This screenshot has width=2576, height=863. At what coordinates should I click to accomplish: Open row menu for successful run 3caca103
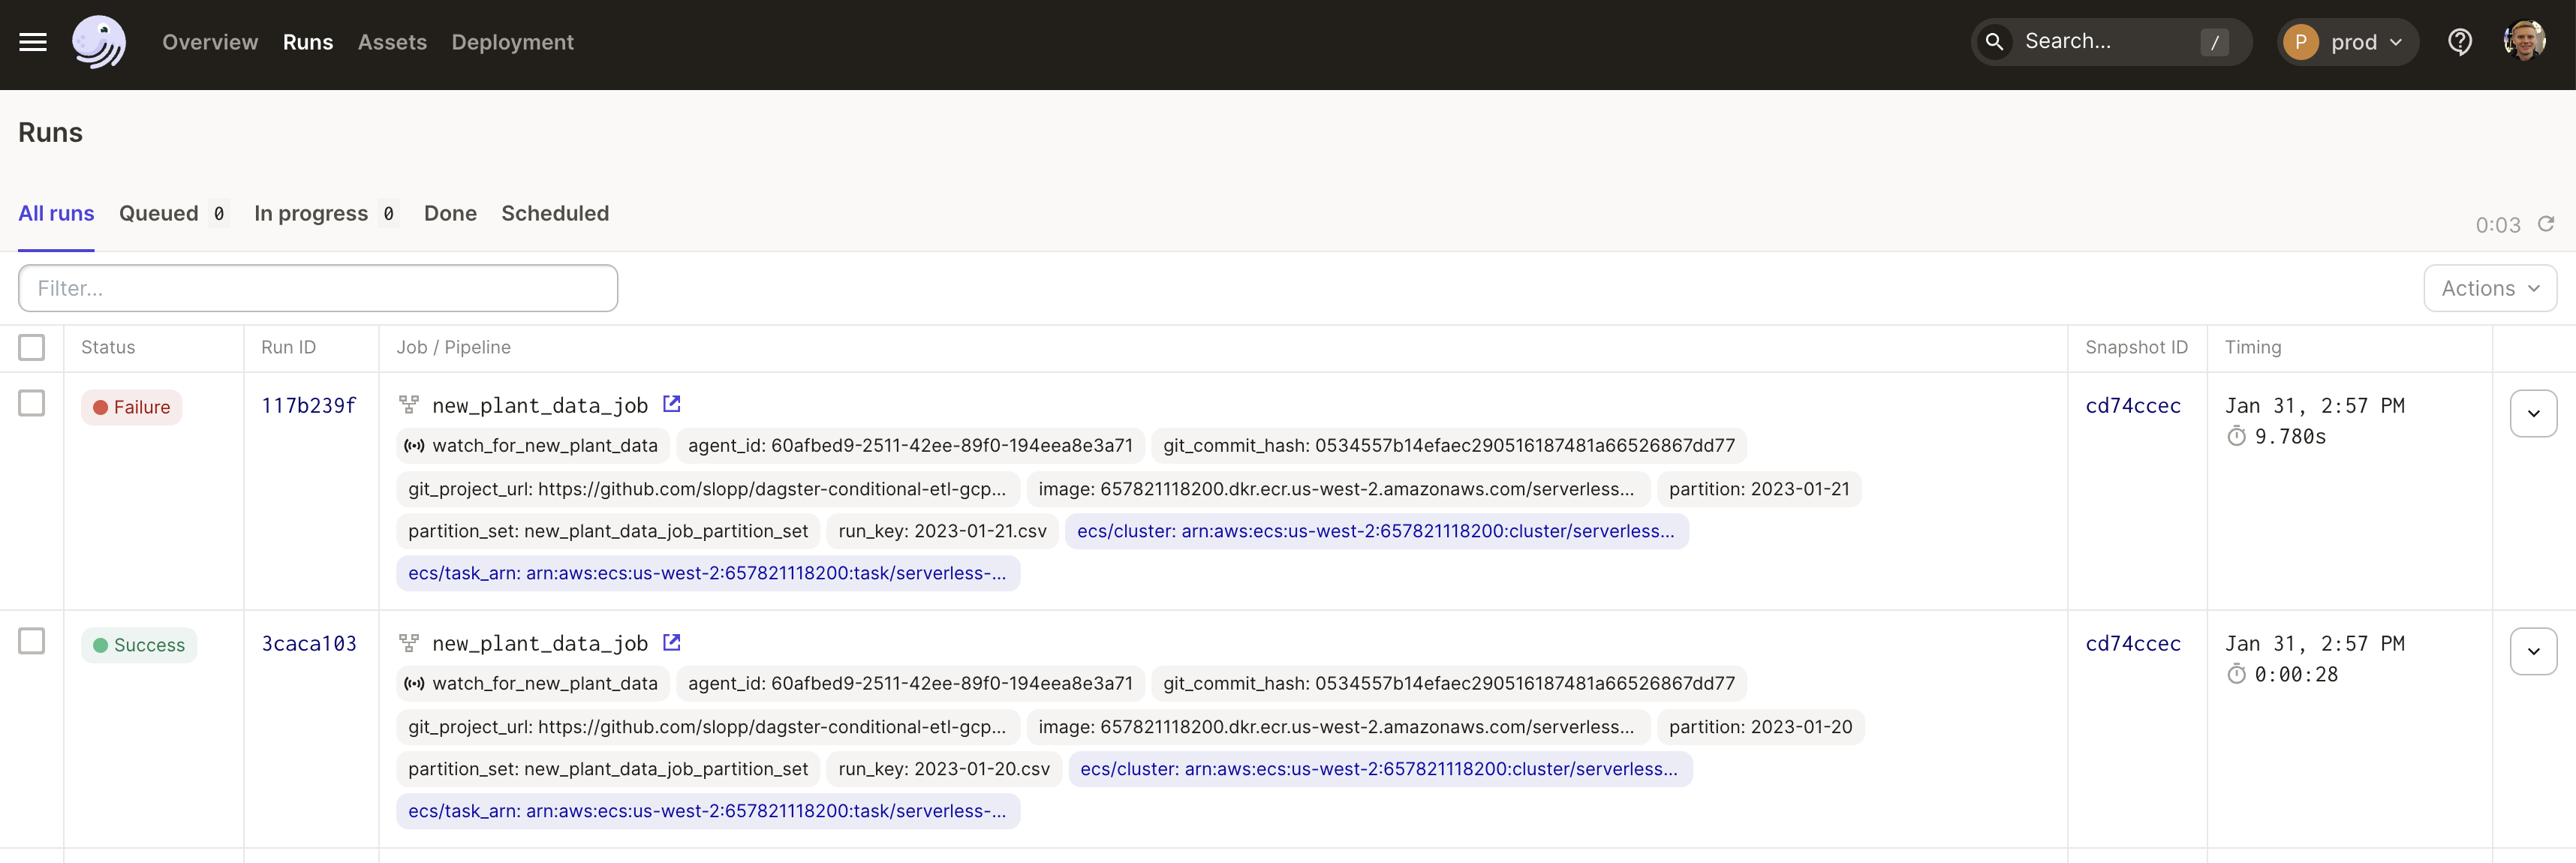[2533, 651]
